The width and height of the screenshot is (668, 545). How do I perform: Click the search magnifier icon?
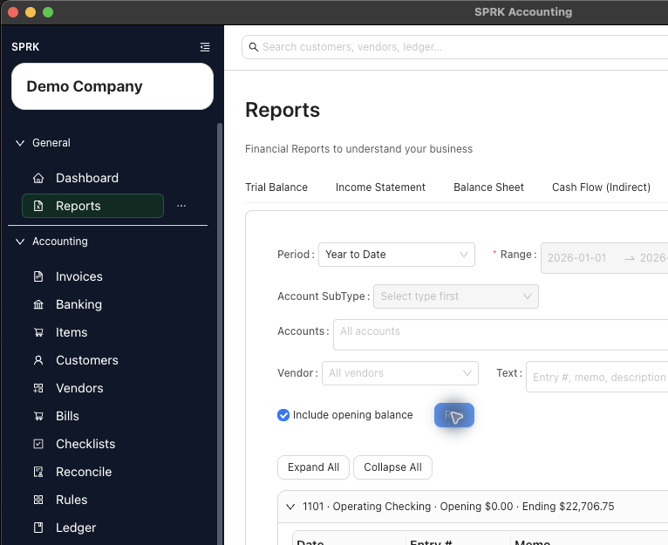click(x=254, y=47)
